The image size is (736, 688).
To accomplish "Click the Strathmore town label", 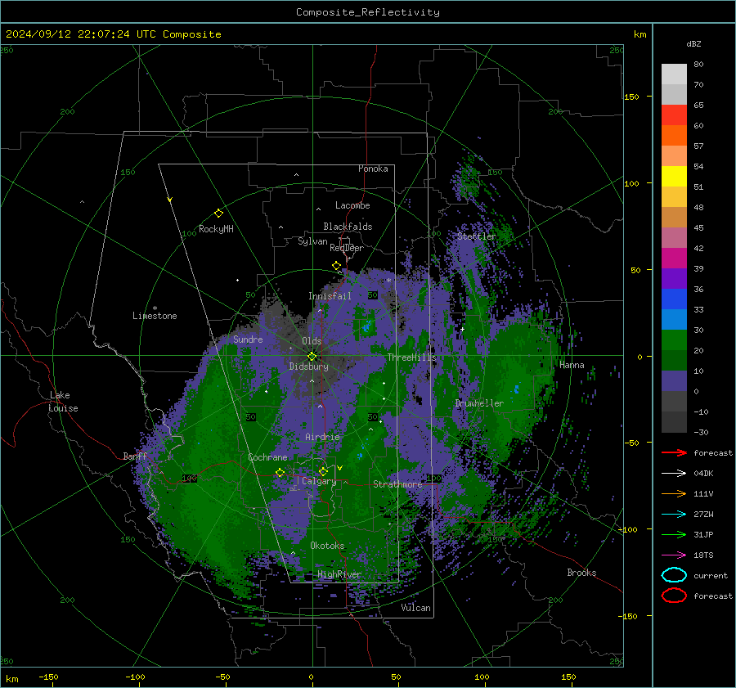I will click(x=397, y=484).
